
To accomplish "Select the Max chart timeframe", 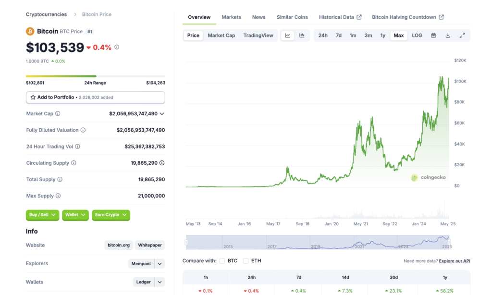I will pyautogui.click(x=398, y=36).
